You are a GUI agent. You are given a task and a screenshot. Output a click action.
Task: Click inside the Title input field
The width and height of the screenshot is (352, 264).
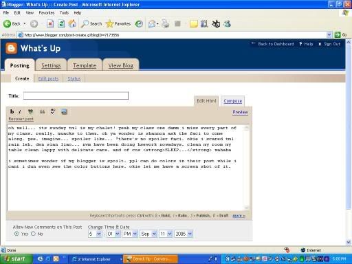[x=76, y=96]
